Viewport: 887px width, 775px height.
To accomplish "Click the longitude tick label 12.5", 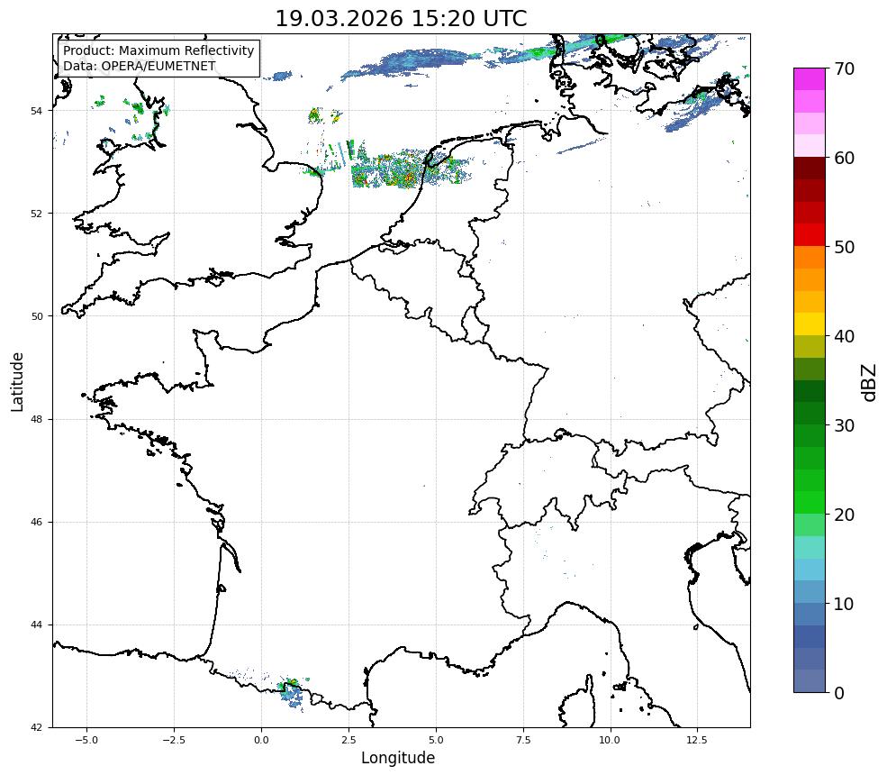I will click(697, 739).
